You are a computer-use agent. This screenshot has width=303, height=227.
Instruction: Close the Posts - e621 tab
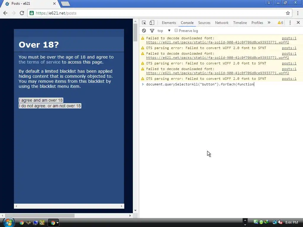tap(54, 4)
